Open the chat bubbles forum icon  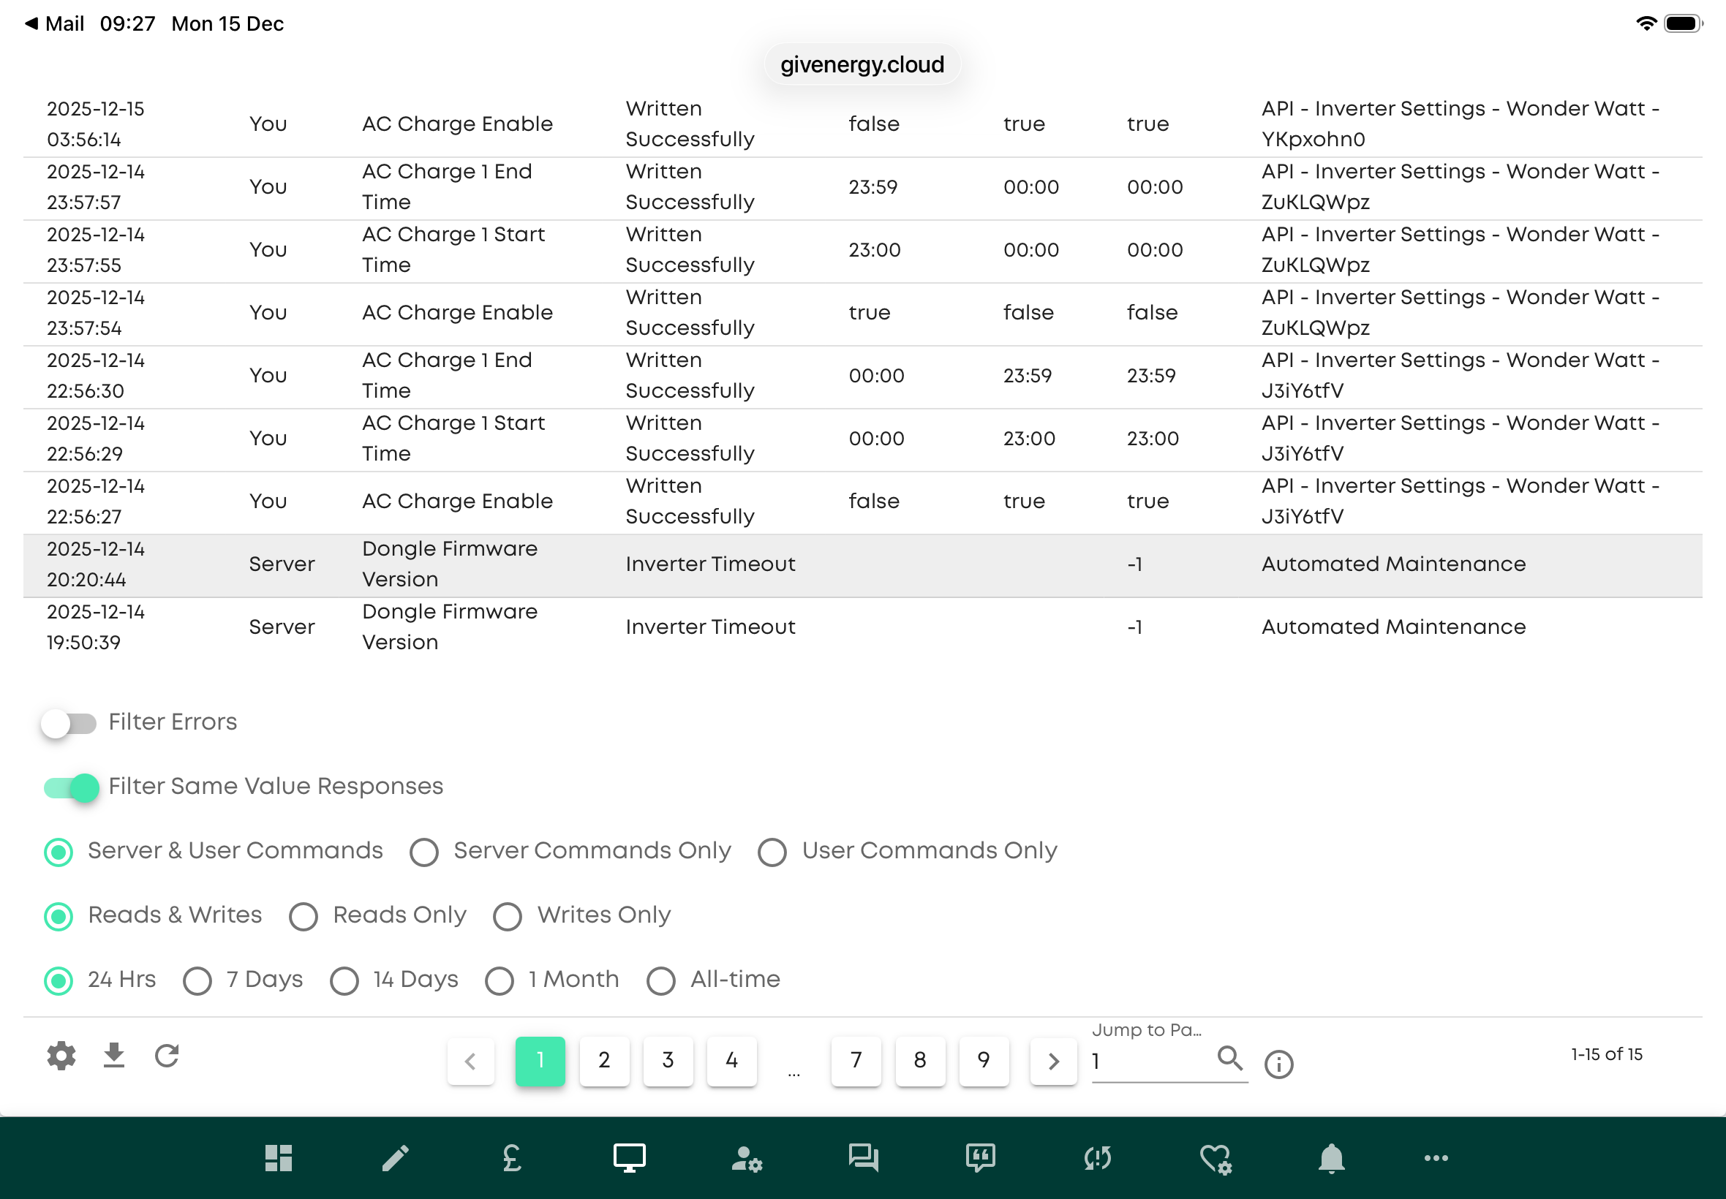pyautogui.click(x=864, y=1157)
